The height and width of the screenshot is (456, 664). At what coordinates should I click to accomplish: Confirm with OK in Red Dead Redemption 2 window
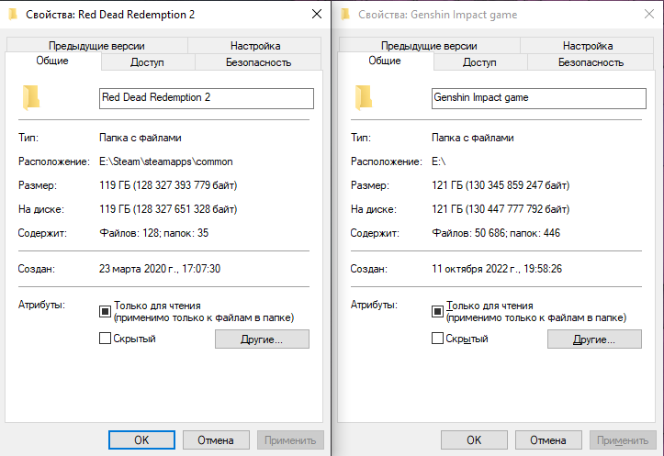[141, 439]
